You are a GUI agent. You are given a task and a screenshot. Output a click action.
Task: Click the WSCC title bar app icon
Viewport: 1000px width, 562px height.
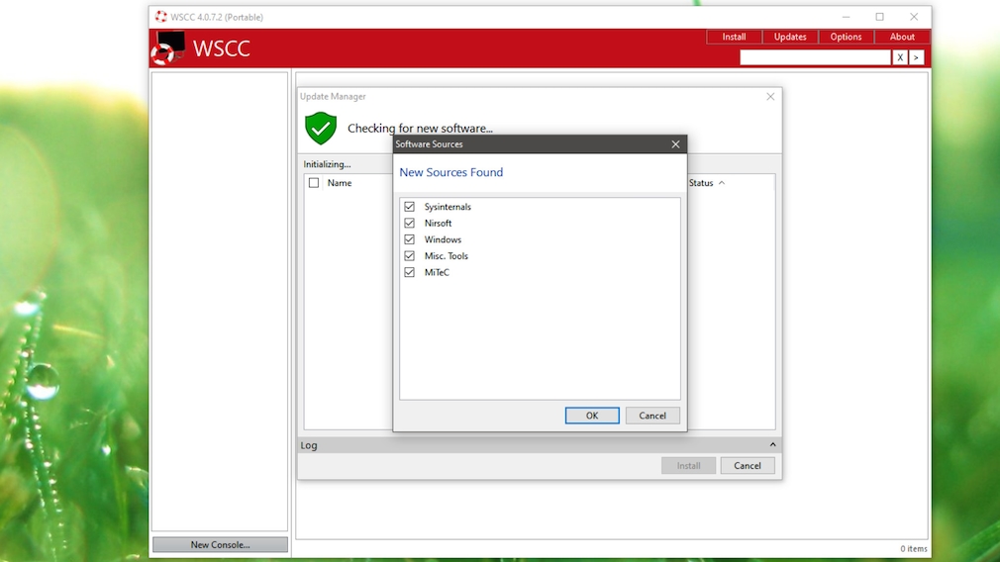point(161,17)
